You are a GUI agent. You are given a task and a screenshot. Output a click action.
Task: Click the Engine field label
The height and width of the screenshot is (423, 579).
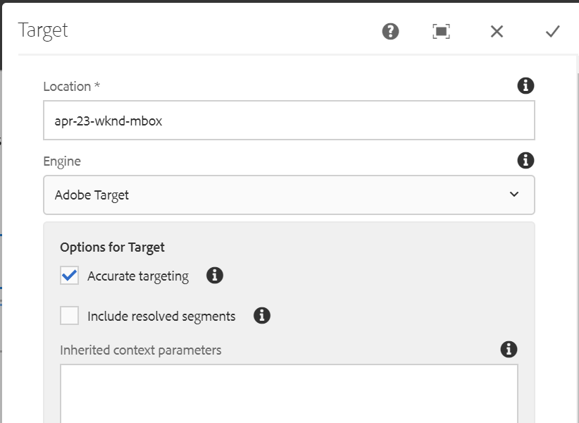pos(62,161)
